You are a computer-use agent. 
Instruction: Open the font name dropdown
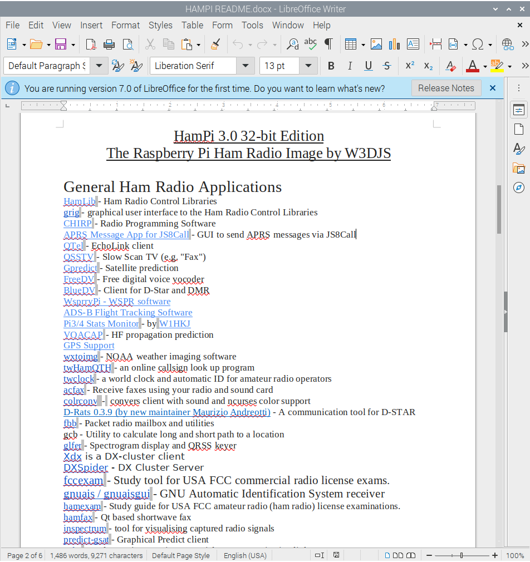click(x=245, y=66)
